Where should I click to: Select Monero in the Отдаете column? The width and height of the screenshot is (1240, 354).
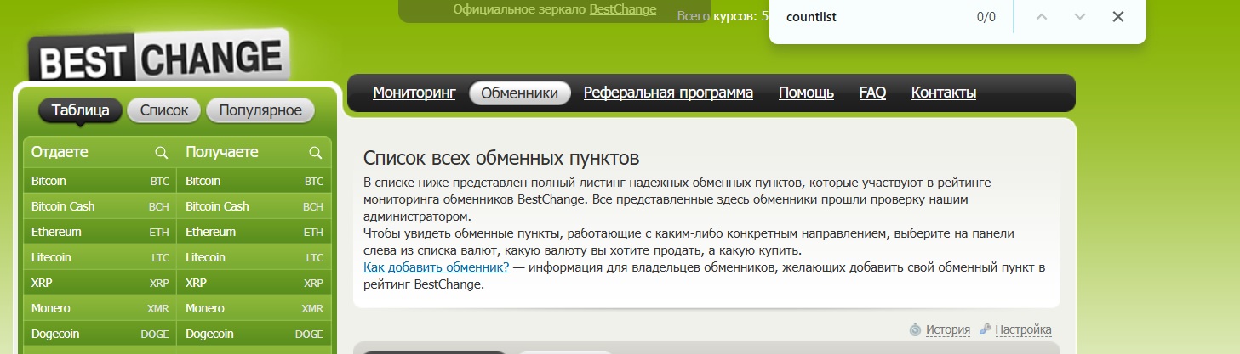100,308
